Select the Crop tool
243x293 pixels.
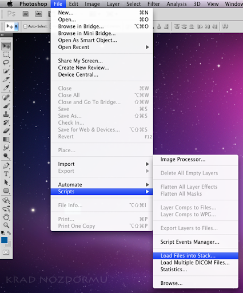6,80
